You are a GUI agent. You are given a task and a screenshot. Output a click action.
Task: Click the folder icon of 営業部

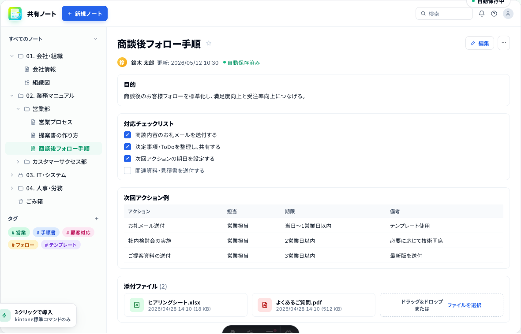(x=27, y=109)
